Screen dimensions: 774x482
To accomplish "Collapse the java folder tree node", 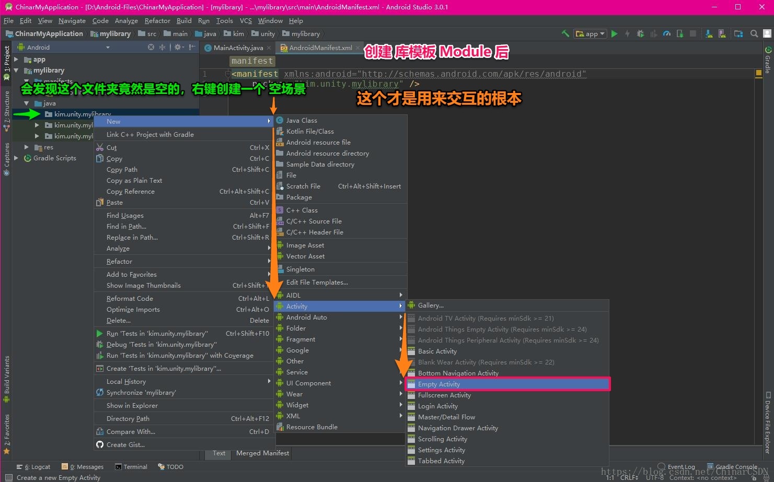I will pos(27,103).
